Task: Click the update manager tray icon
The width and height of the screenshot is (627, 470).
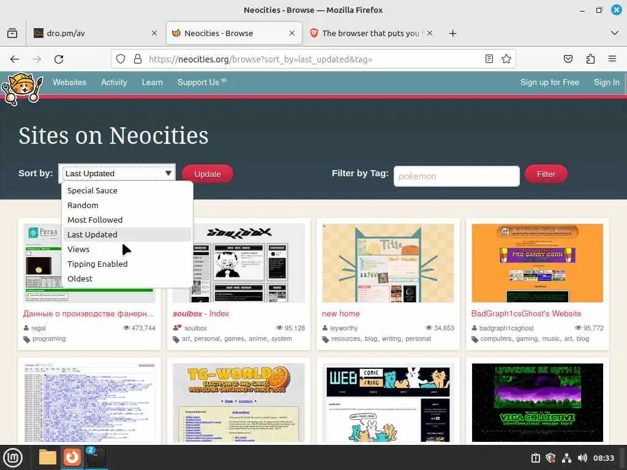Action: [536, 458]
